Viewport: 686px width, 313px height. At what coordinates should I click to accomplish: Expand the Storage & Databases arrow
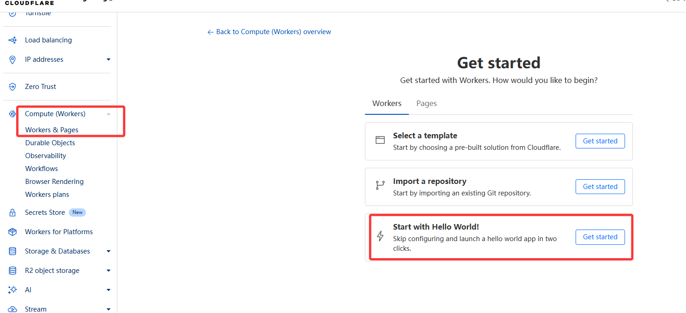[x=109, y=251]
